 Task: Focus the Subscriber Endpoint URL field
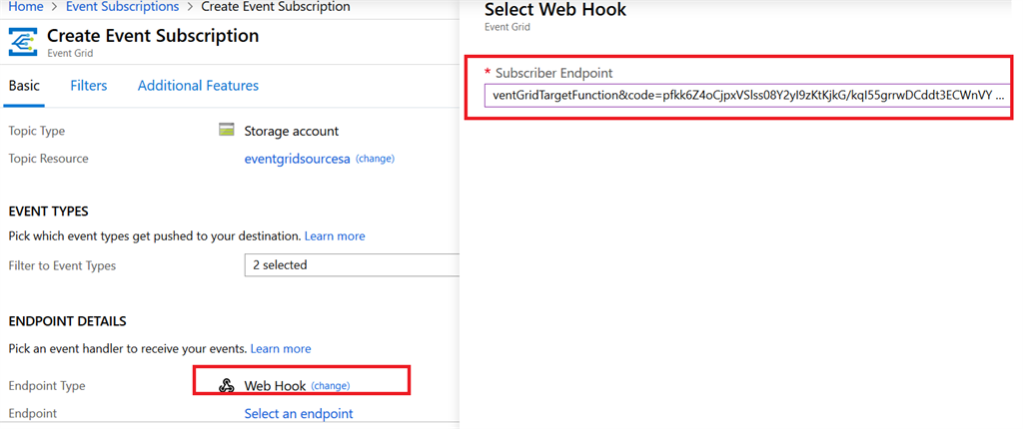pos(747,96)
